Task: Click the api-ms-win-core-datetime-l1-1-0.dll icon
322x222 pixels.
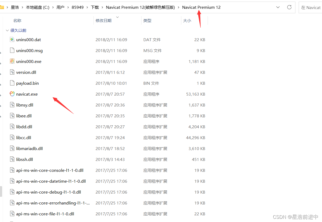Action: pyautogui.click(x=12, y=181)
